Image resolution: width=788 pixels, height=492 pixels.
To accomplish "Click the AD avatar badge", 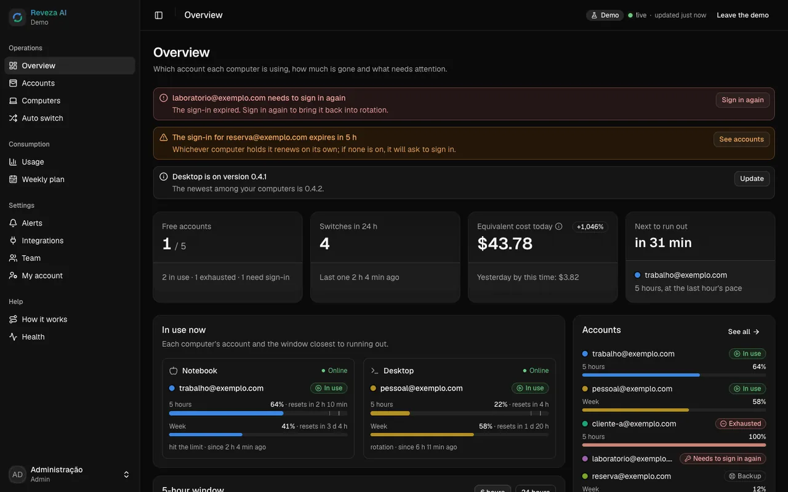I will tap(17, 475).
